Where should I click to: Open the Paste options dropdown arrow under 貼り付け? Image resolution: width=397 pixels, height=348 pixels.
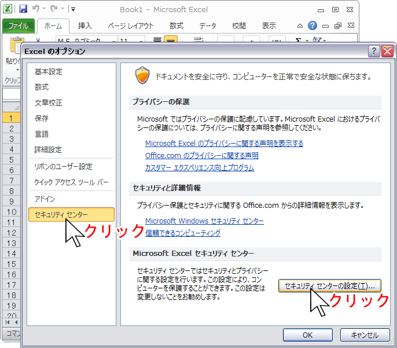click(x=17, y=69)
